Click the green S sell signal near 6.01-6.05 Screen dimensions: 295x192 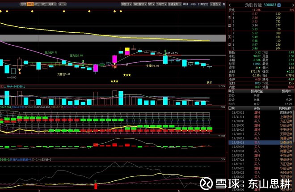tap(165, 51)
